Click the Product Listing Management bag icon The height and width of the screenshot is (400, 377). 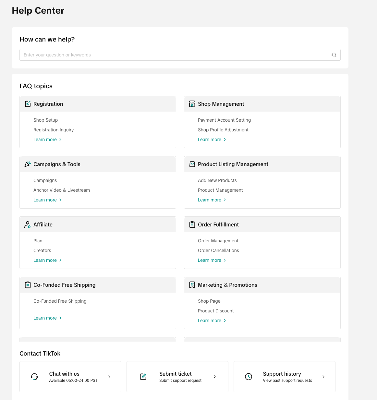tap(192, 164)
